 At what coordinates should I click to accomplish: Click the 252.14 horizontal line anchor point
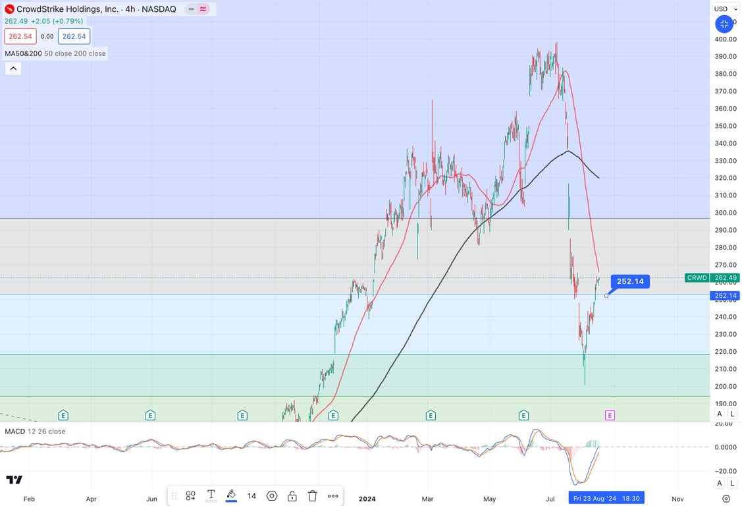tap(606, 295)
